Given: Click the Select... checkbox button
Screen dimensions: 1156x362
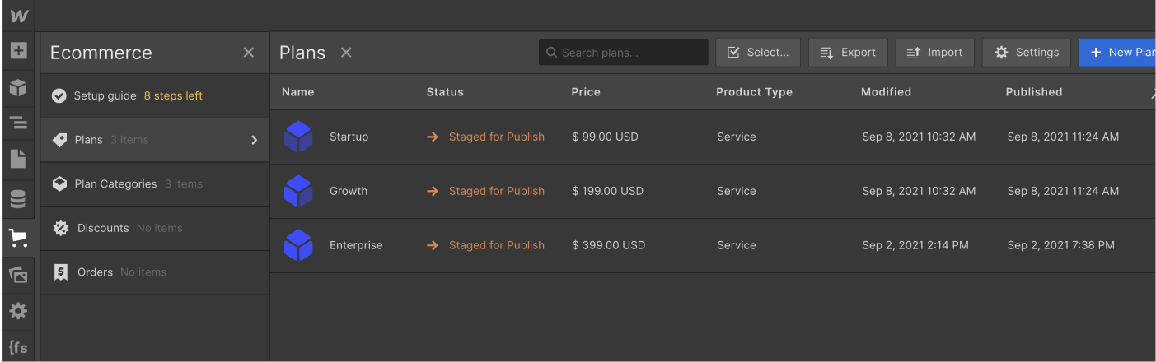Looking at the screenshot, I should [758, 53].
